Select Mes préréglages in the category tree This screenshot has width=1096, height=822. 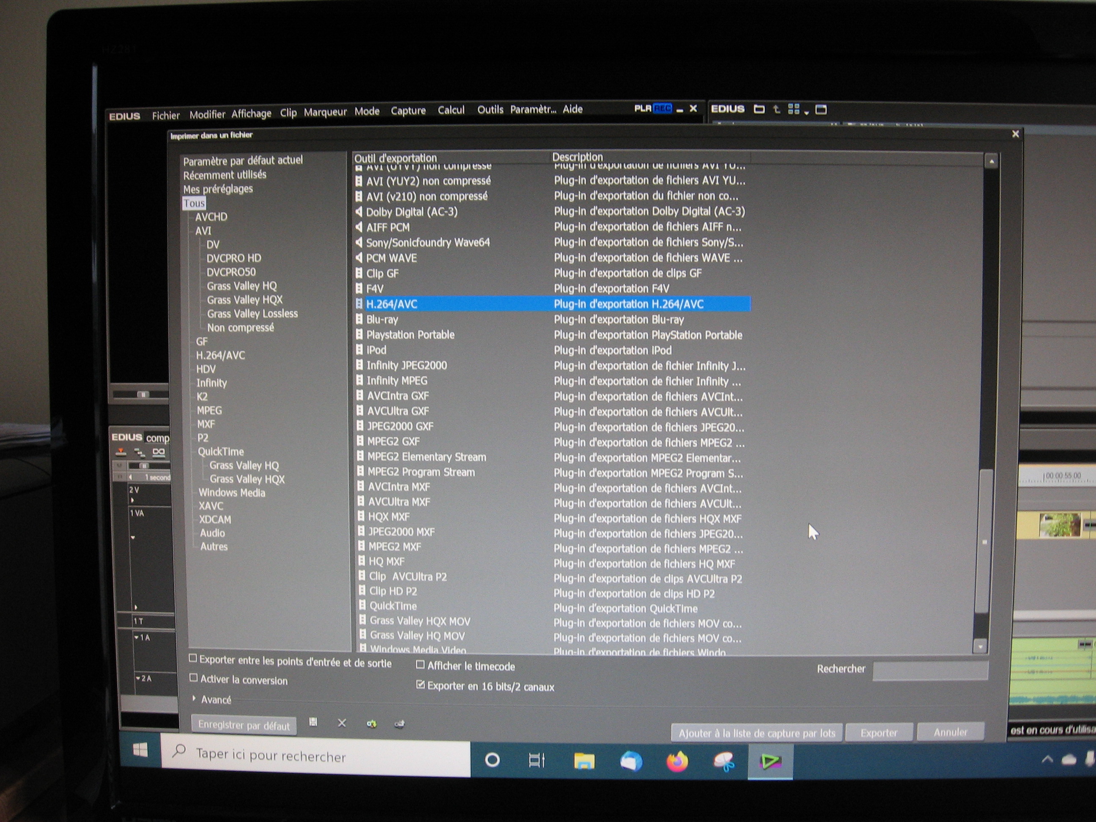point(218,189)
